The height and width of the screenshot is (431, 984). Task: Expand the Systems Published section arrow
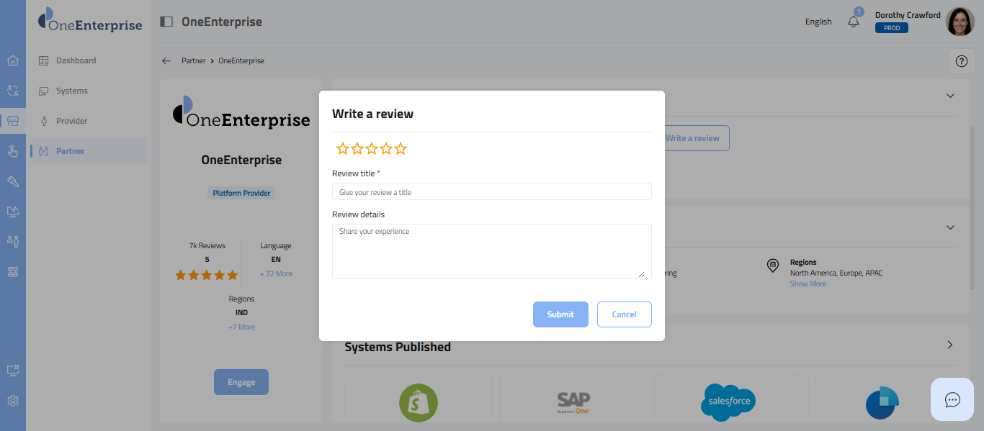[950, 345]
